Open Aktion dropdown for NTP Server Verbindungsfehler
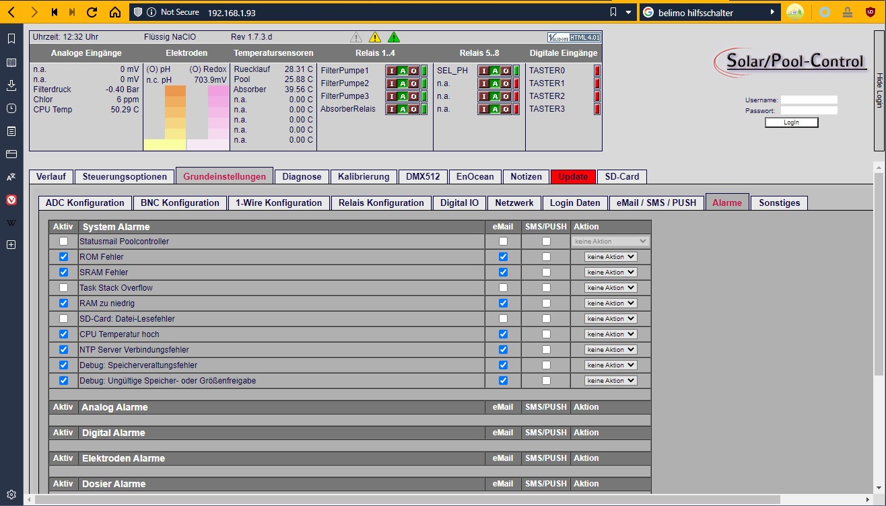Viewport: 886px width, 506px height. pyautogui.click(x=611, y=349)
